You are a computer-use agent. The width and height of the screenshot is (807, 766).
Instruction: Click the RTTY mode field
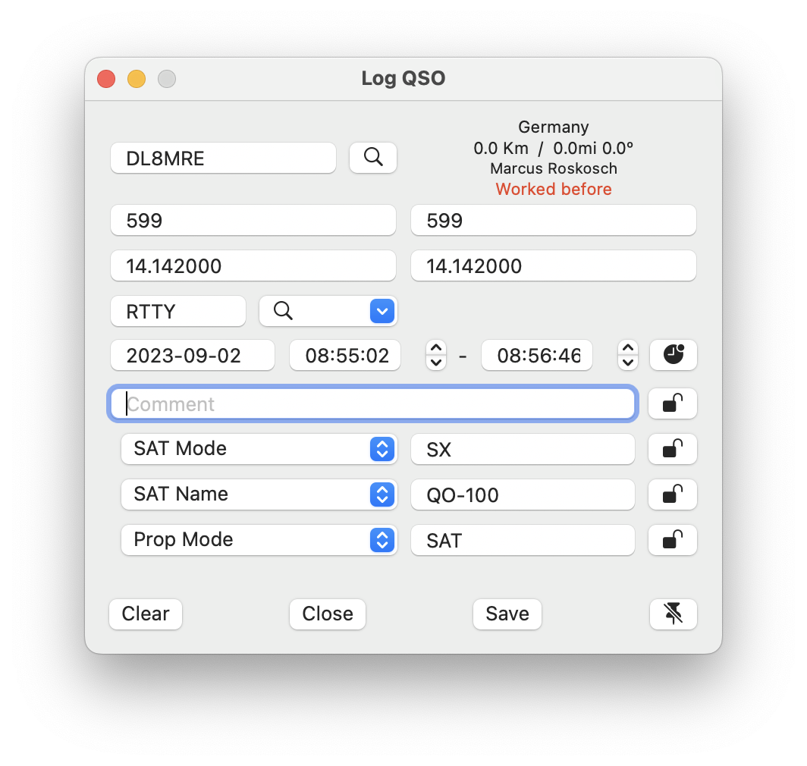178,311
